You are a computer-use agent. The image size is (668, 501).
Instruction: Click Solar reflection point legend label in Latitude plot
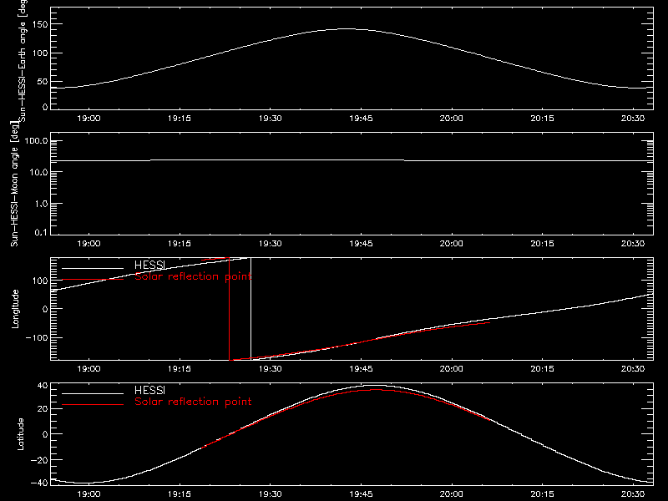pyautogui.click(x=193, y=402)
